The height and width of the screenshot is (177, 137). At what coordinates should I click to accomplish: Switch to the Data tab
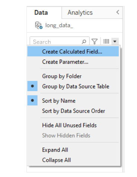pos(41,13)
